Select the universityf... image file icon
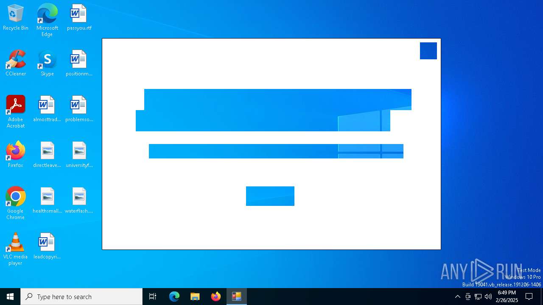The image size is (543, 305). pyautogui.click(x=79, y=155)
